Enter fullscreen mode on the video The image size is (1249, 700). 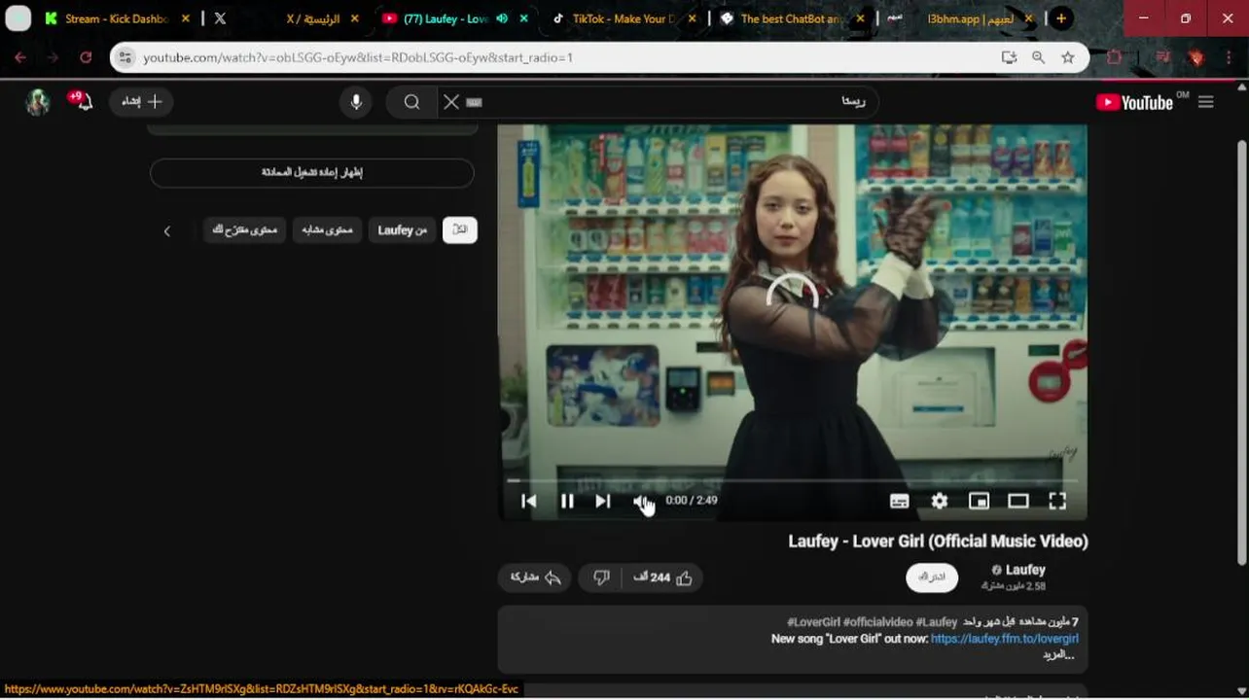click(1057, 501)
